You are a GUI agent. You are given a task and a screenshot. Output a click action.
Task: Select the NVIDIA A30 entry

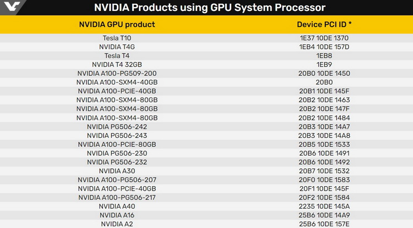[x=117, y=171]
